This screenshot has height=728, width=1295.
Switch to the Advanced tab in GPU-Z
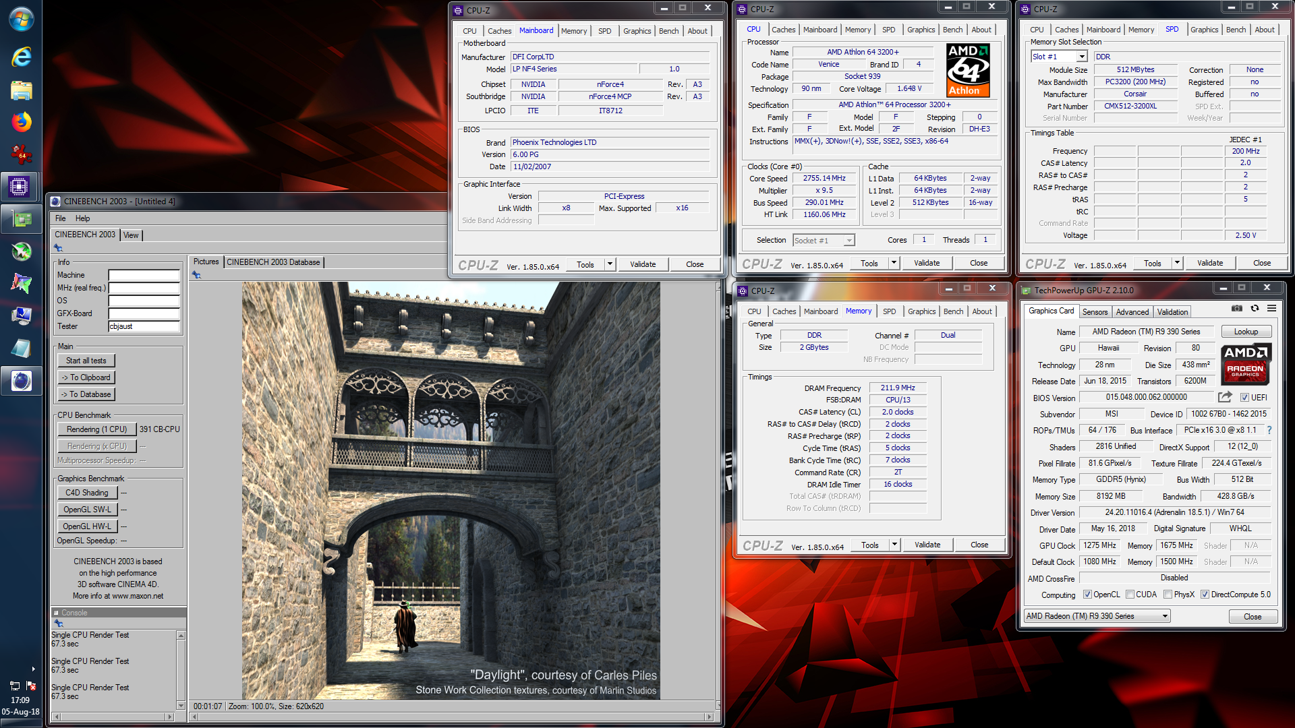pos(1132,312)
